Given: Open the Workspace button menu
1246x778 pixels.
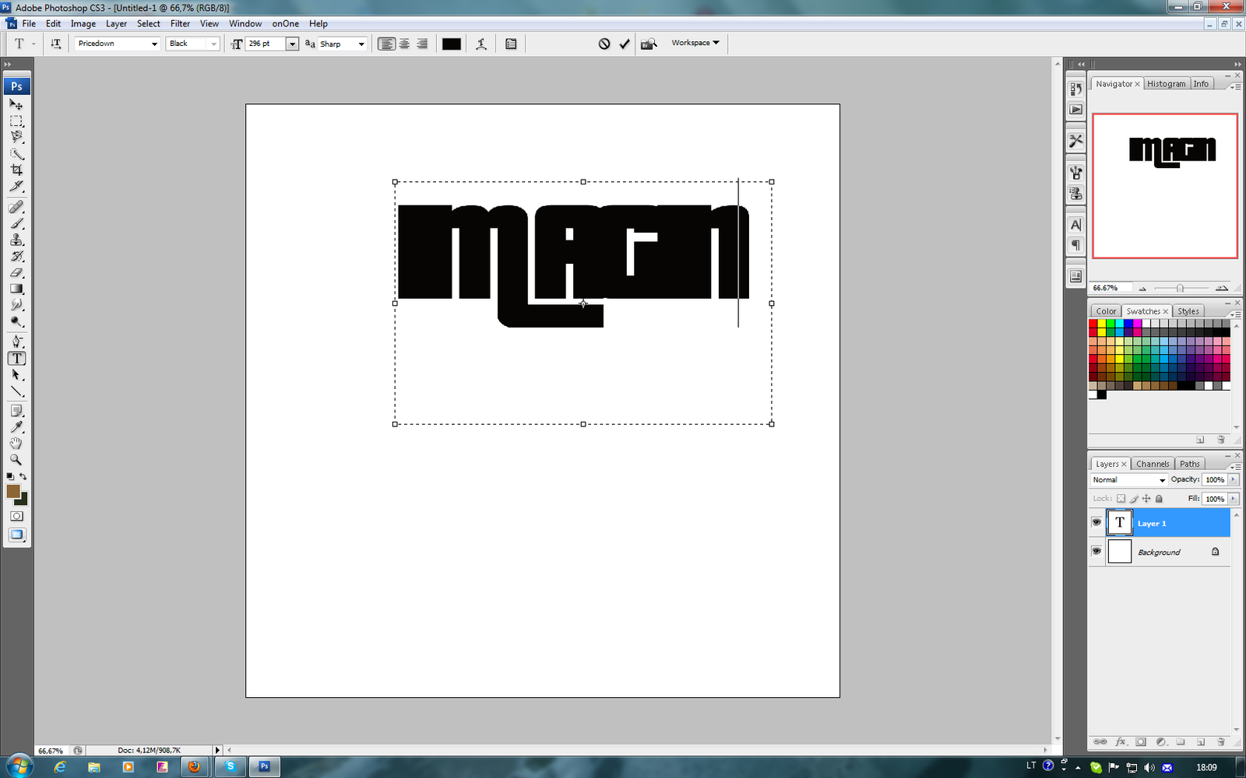Looking at the screenshot, I should 695,43.
